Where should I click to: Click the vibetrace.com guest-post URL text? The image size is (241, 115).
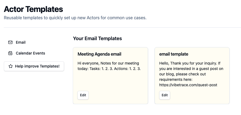[x=188, y=85]
